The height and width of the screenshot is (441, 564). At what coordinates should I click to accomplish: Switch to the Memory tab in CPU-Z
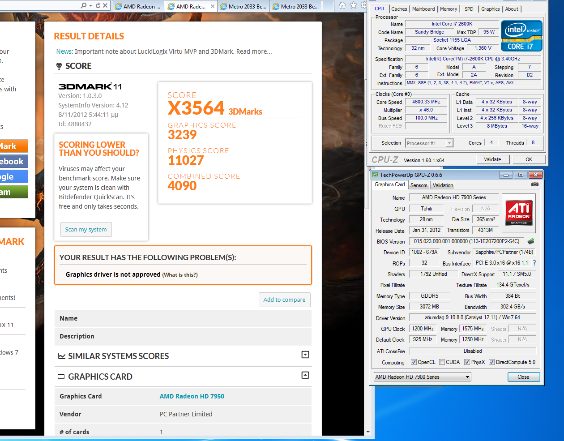pyautogui.click(x=449, y=9)
